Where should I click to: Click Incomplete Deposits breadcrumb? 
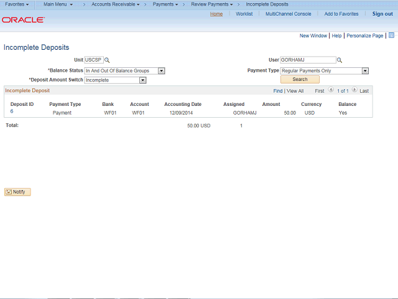tap(267, 4)
